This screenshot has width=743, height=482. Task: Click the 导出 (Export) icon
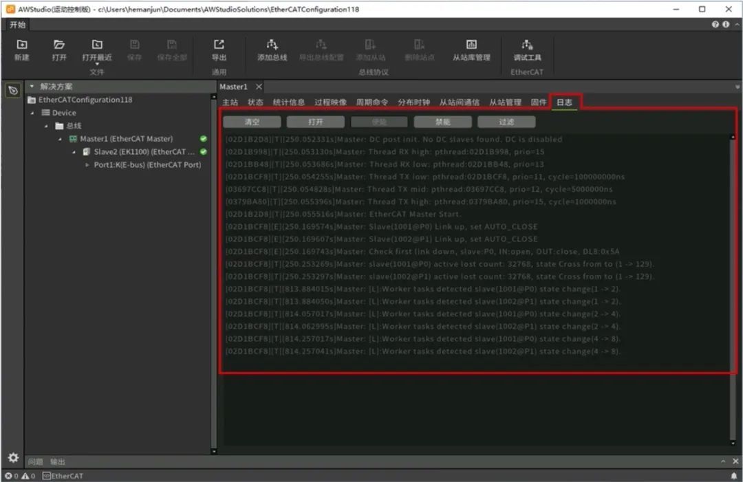(x=219, y=45)
